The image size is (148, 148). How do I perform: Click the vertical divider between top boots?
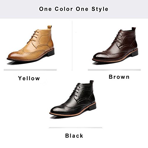tap(72, 46)
